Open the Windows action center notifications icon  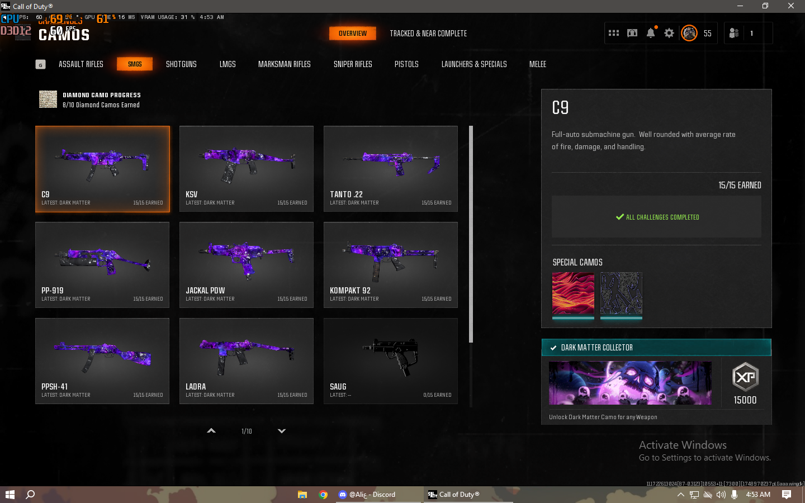point(787,495)
